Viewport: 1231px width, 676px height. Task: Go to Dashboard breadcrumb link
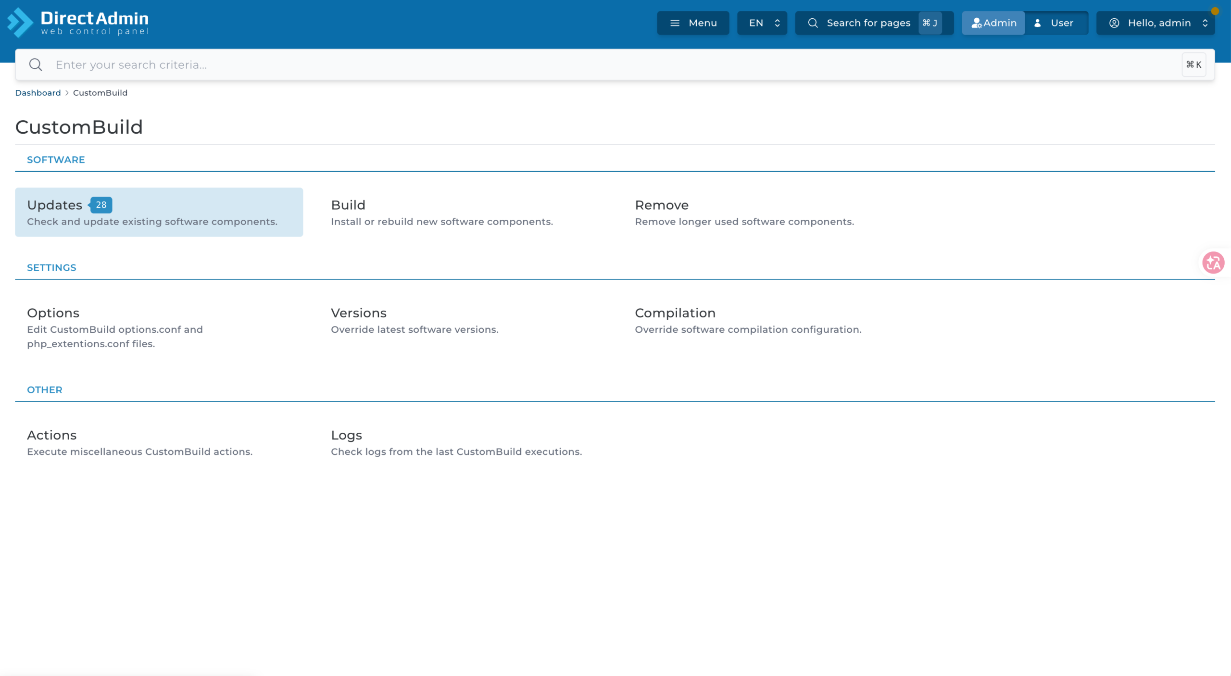coord(38,93)
